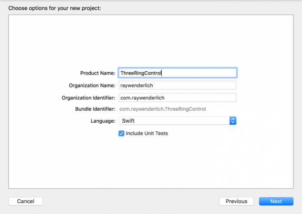The height and width of the screenshot is (214, 302).
Task: Cancel the new project dialog
Action: click(25, 201)
